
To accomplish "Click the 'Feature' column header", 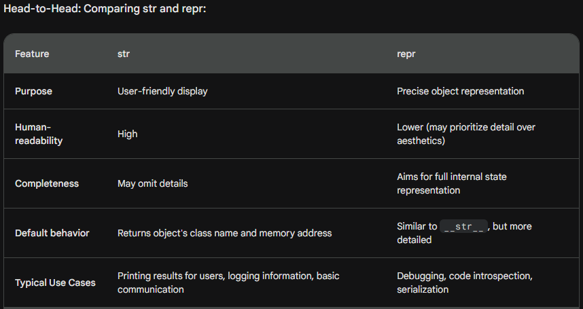I will [x=32, y=54].
